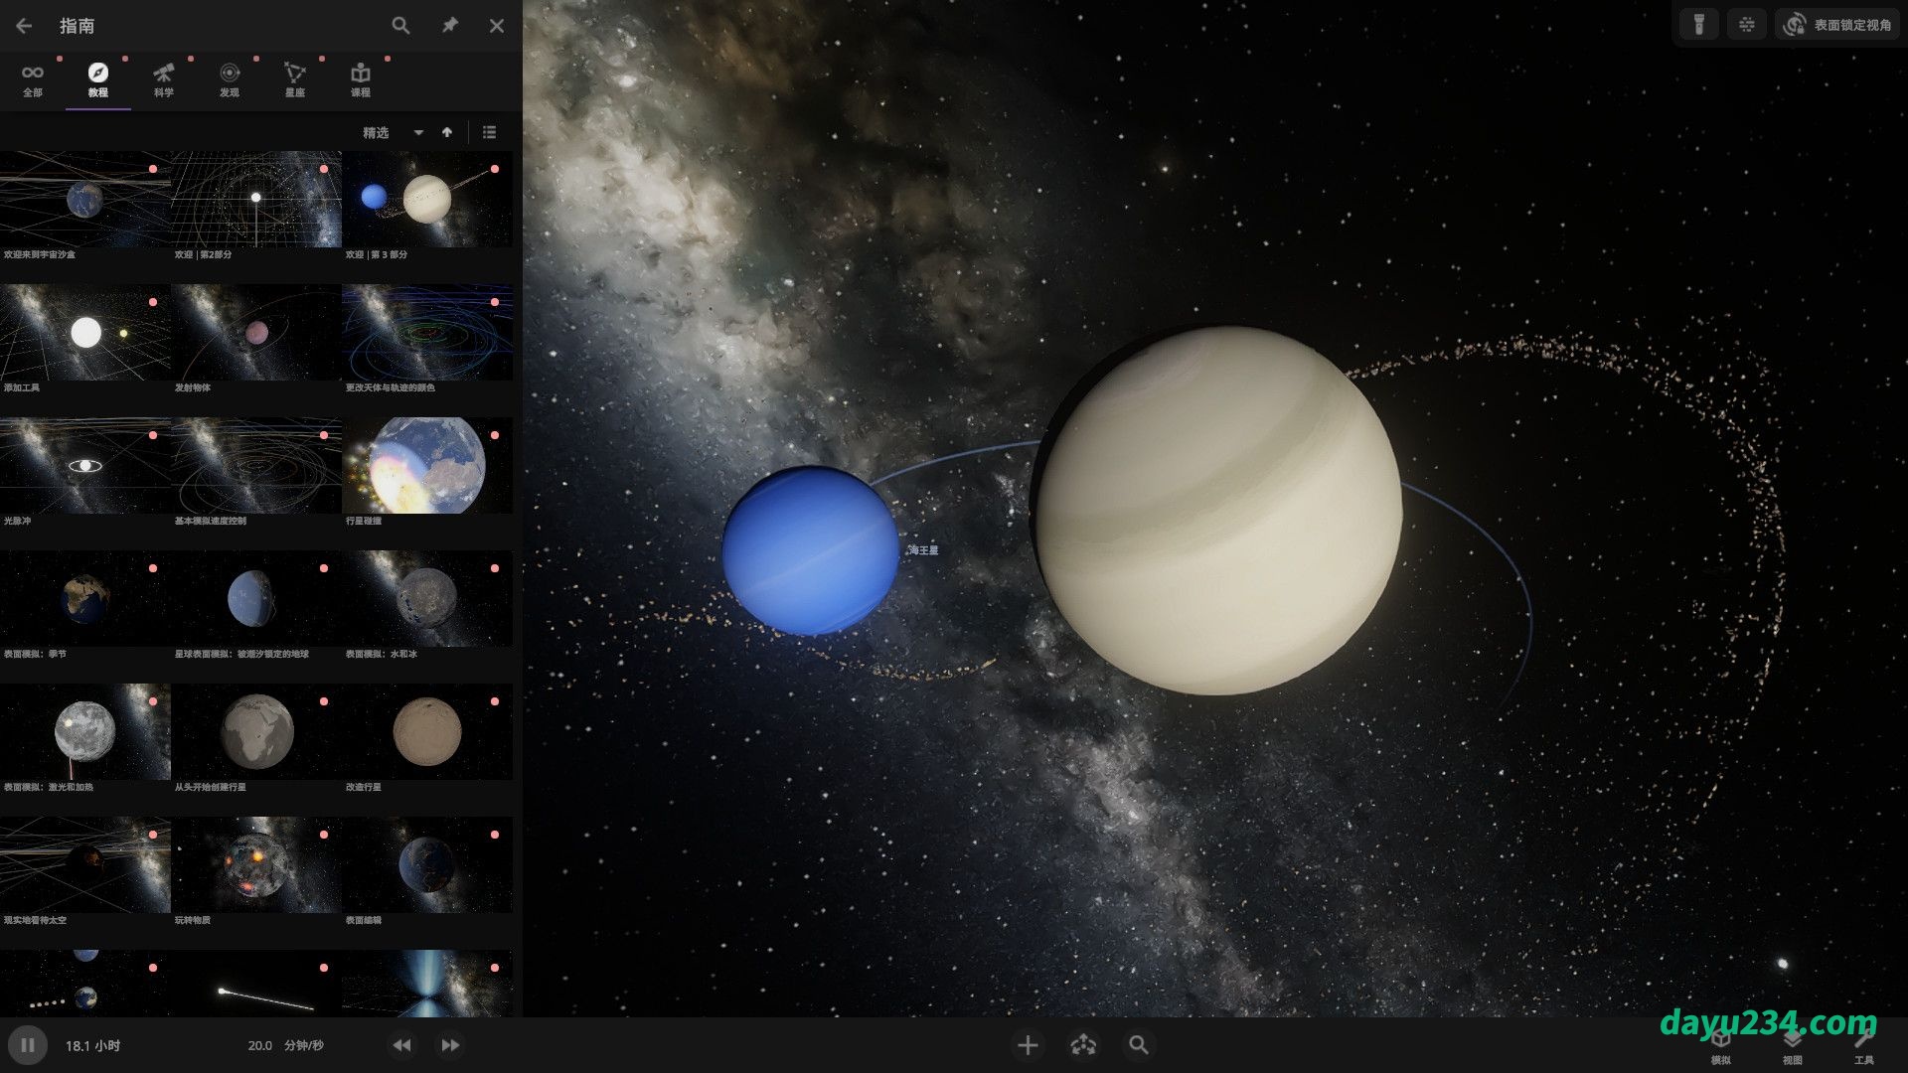
Task: Open the 行星碰撞 tutorial thumbnail
Action: tap(427, 465)
